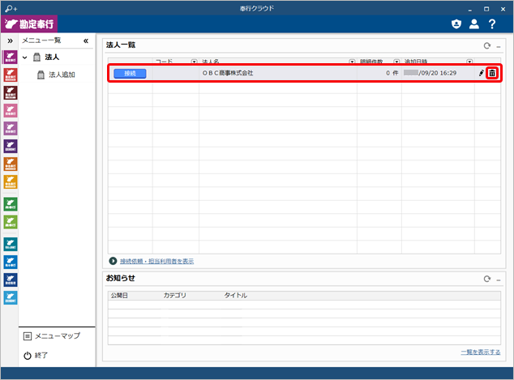Select the teal product icon
Viewport: 514px width, 380px height.
click(x=11, y=244)
